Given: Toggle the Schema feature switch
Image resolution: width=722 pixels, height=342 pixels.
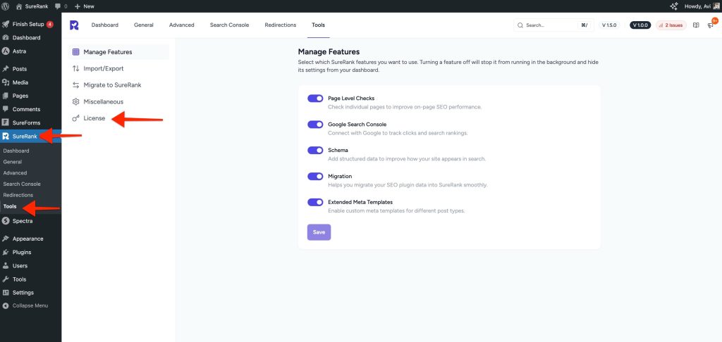Looking at the screenshot, I should coord(315,151).
